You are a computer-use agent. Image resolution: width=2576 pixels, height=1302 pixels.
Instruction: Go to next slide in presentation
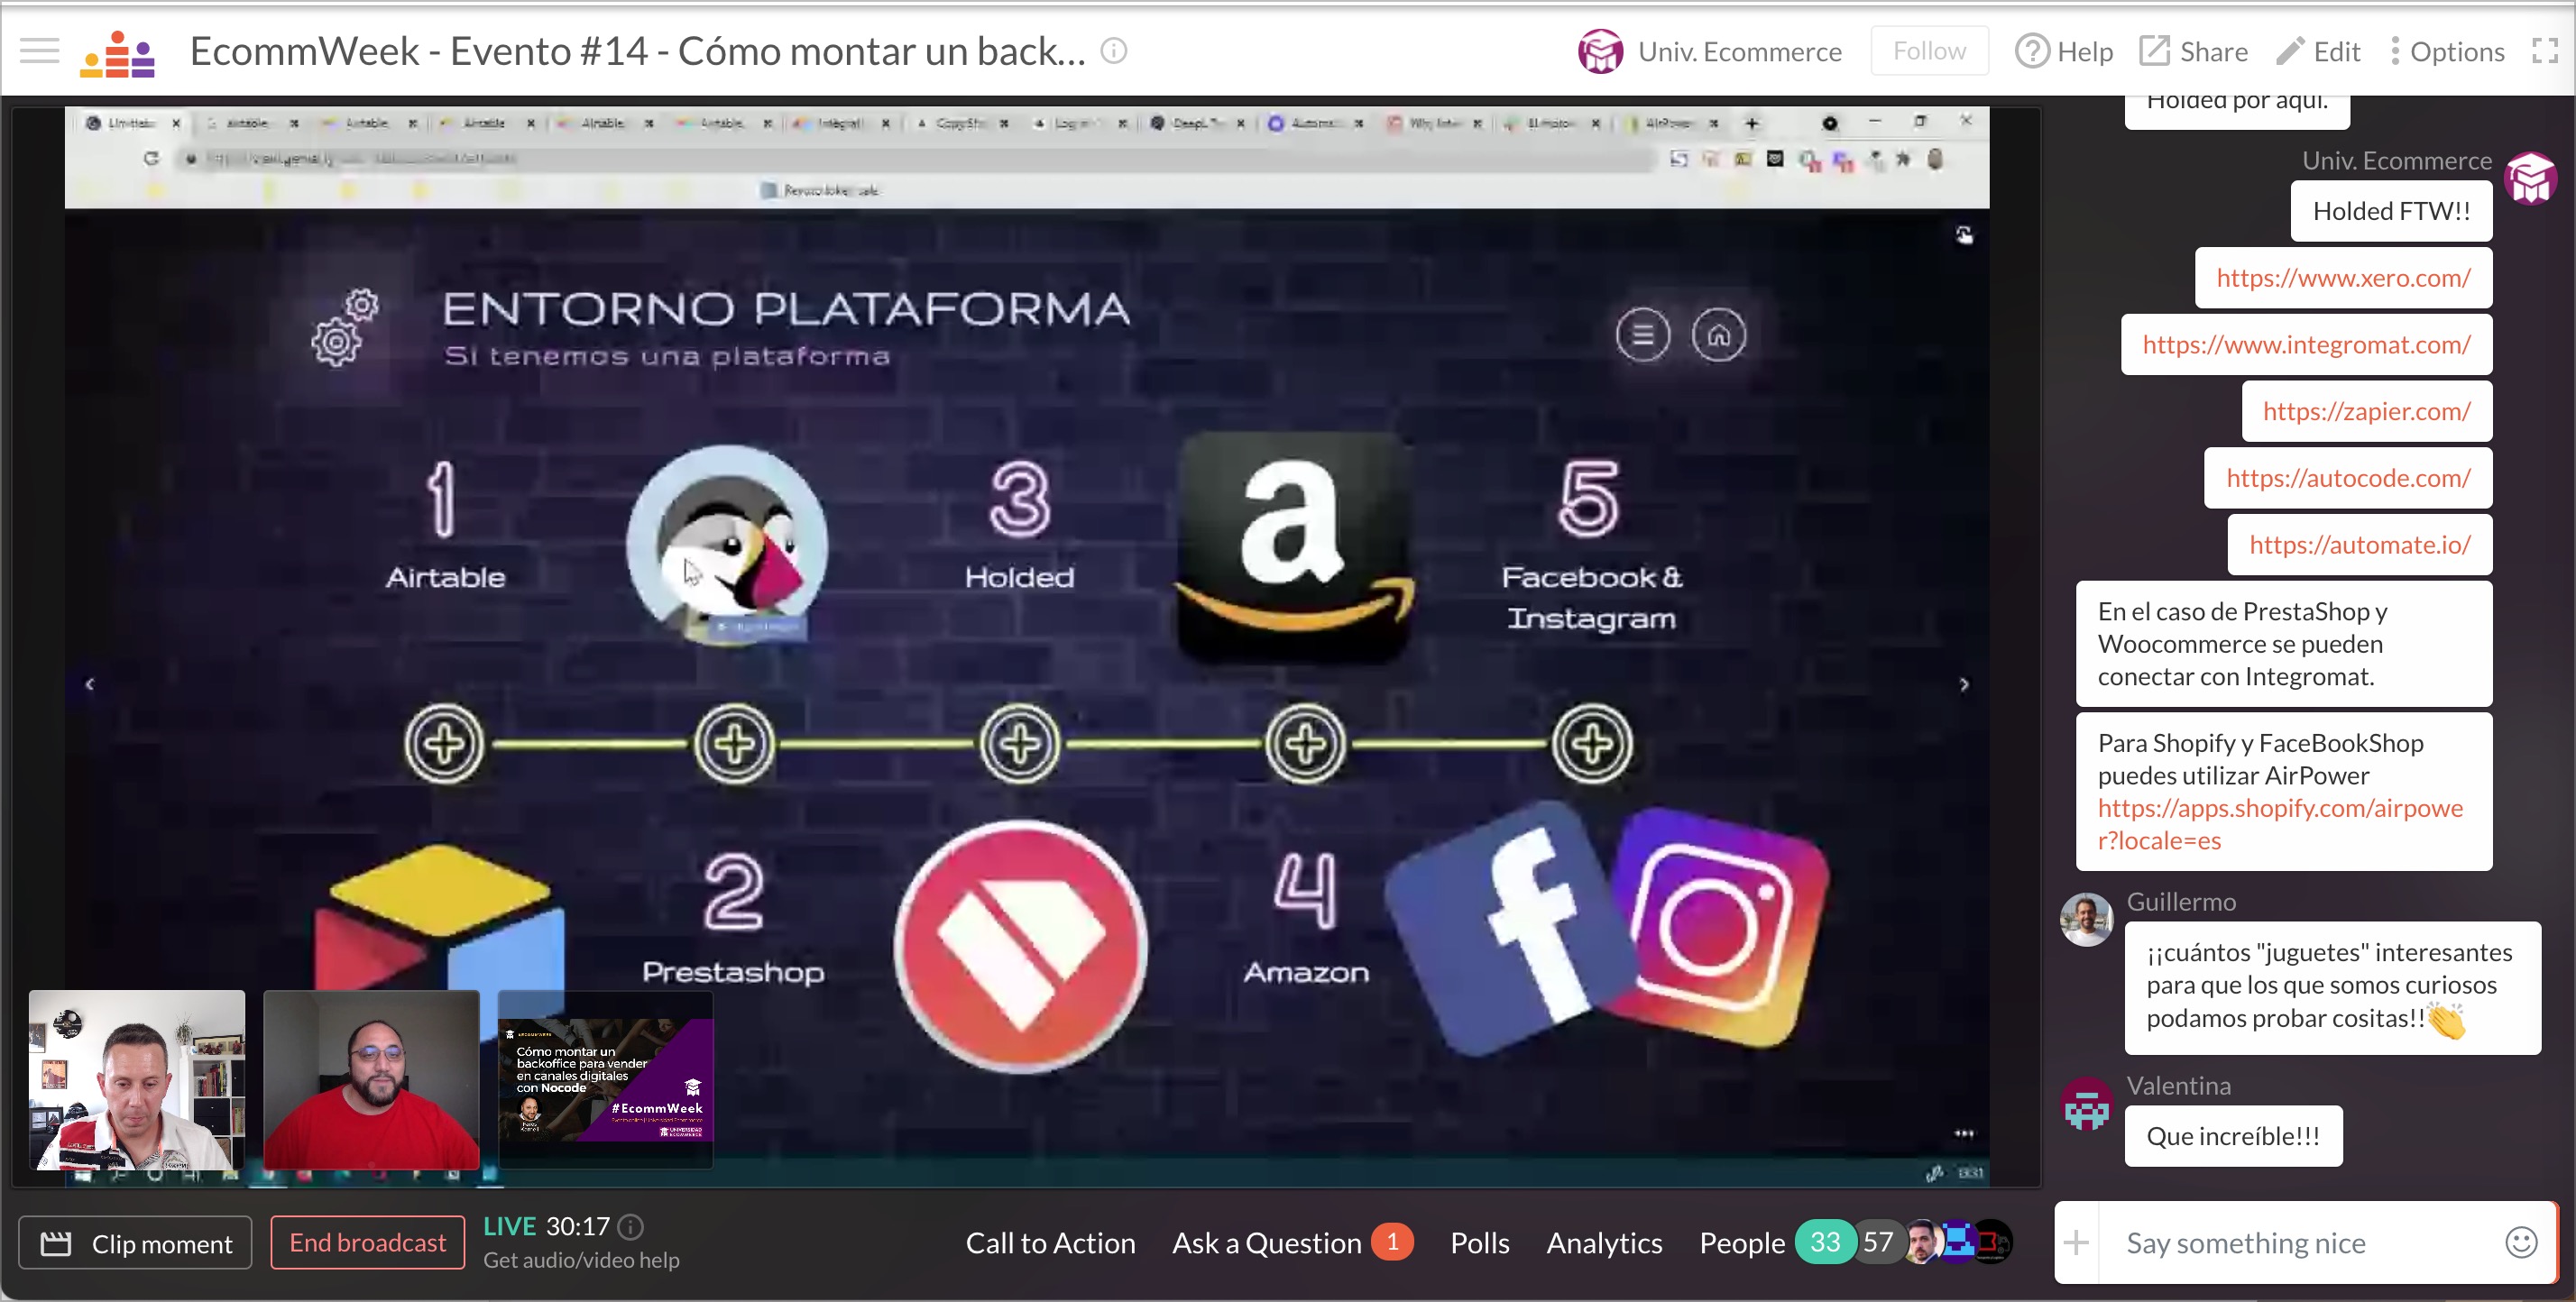1964,684
